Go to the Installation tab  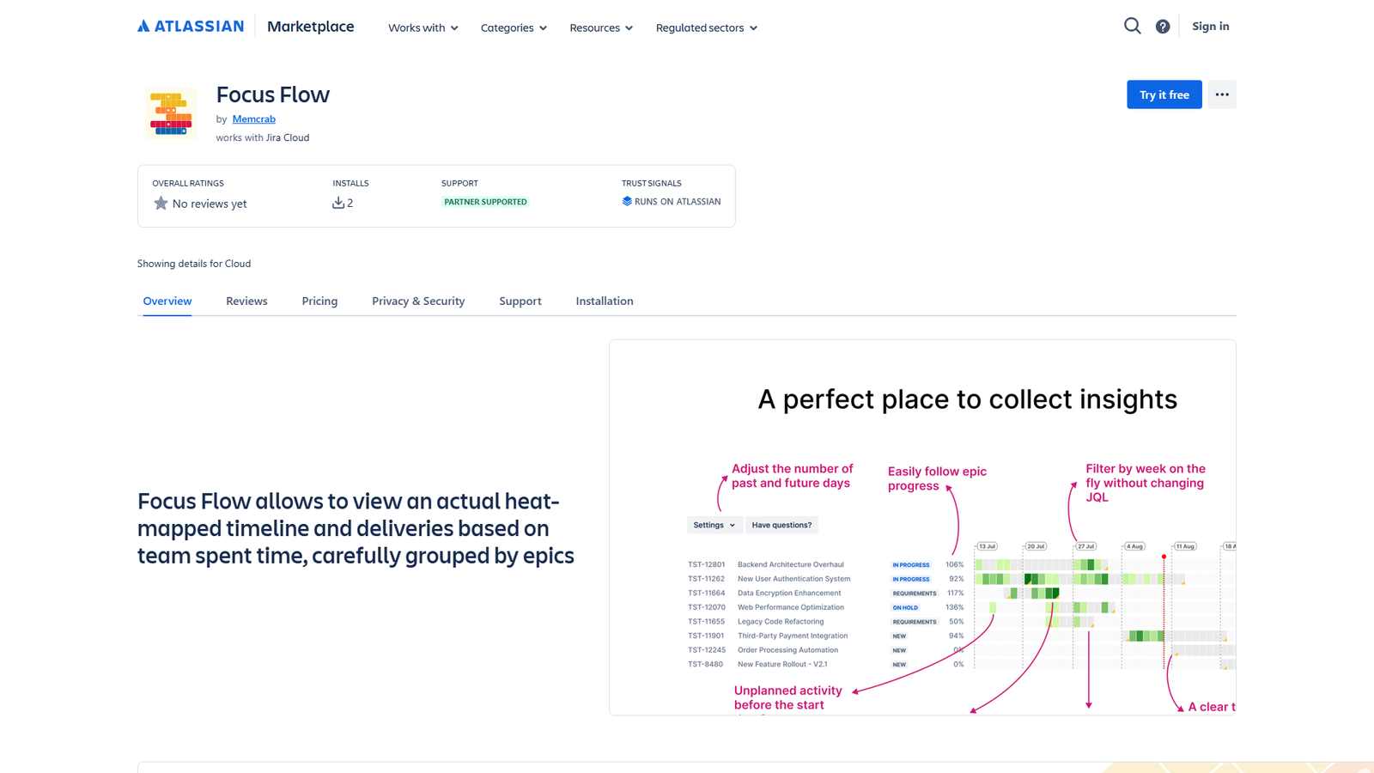coord(605,301)
